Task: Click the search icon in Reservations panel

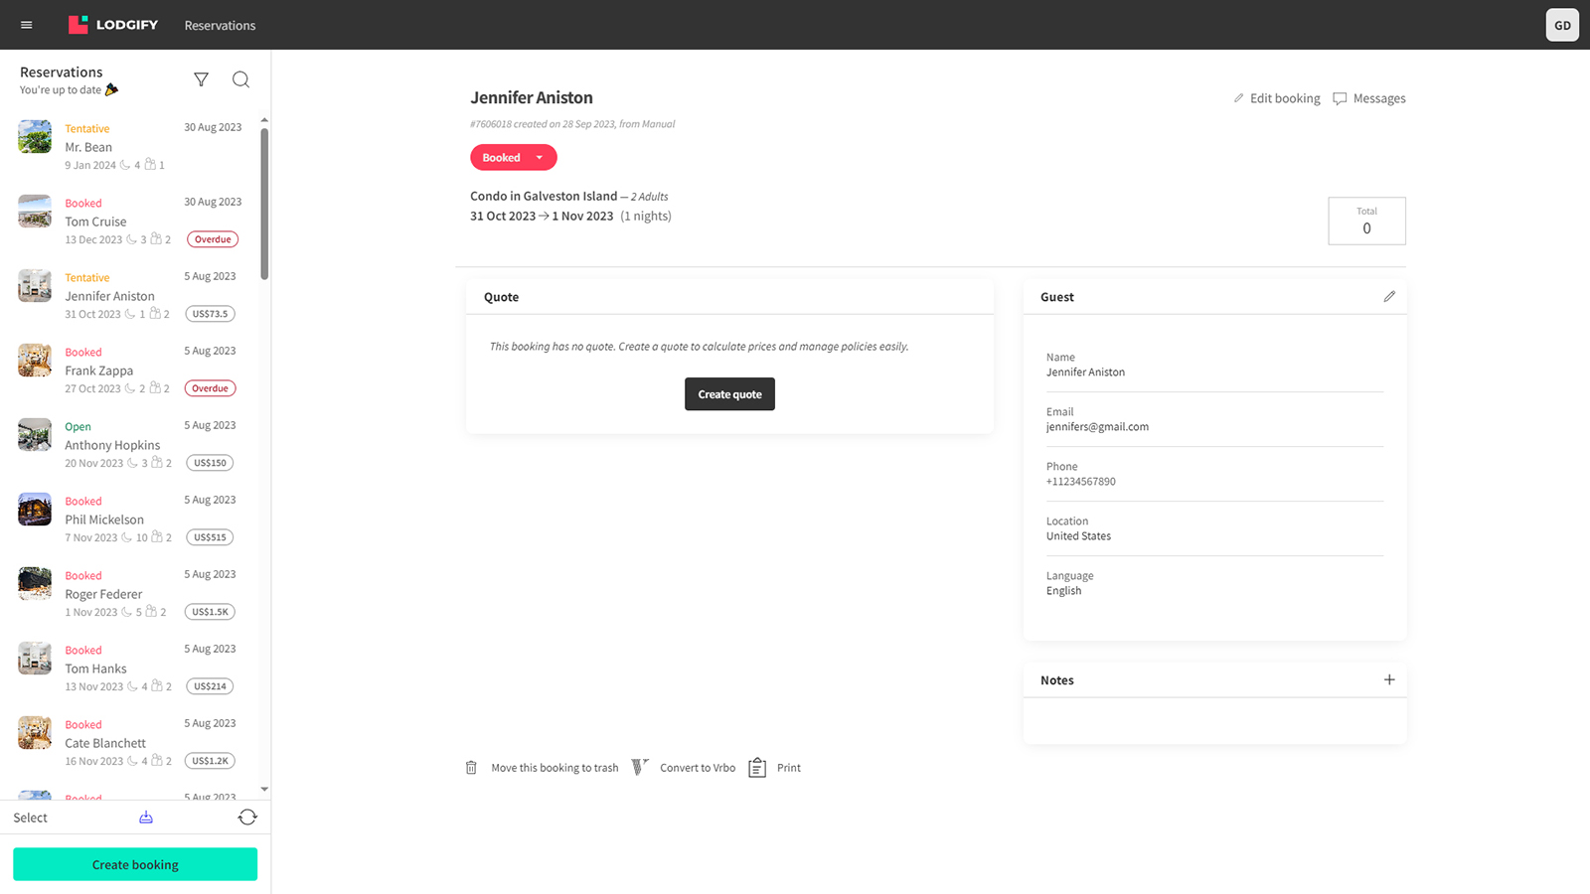Action: click(x=240, y=79)
